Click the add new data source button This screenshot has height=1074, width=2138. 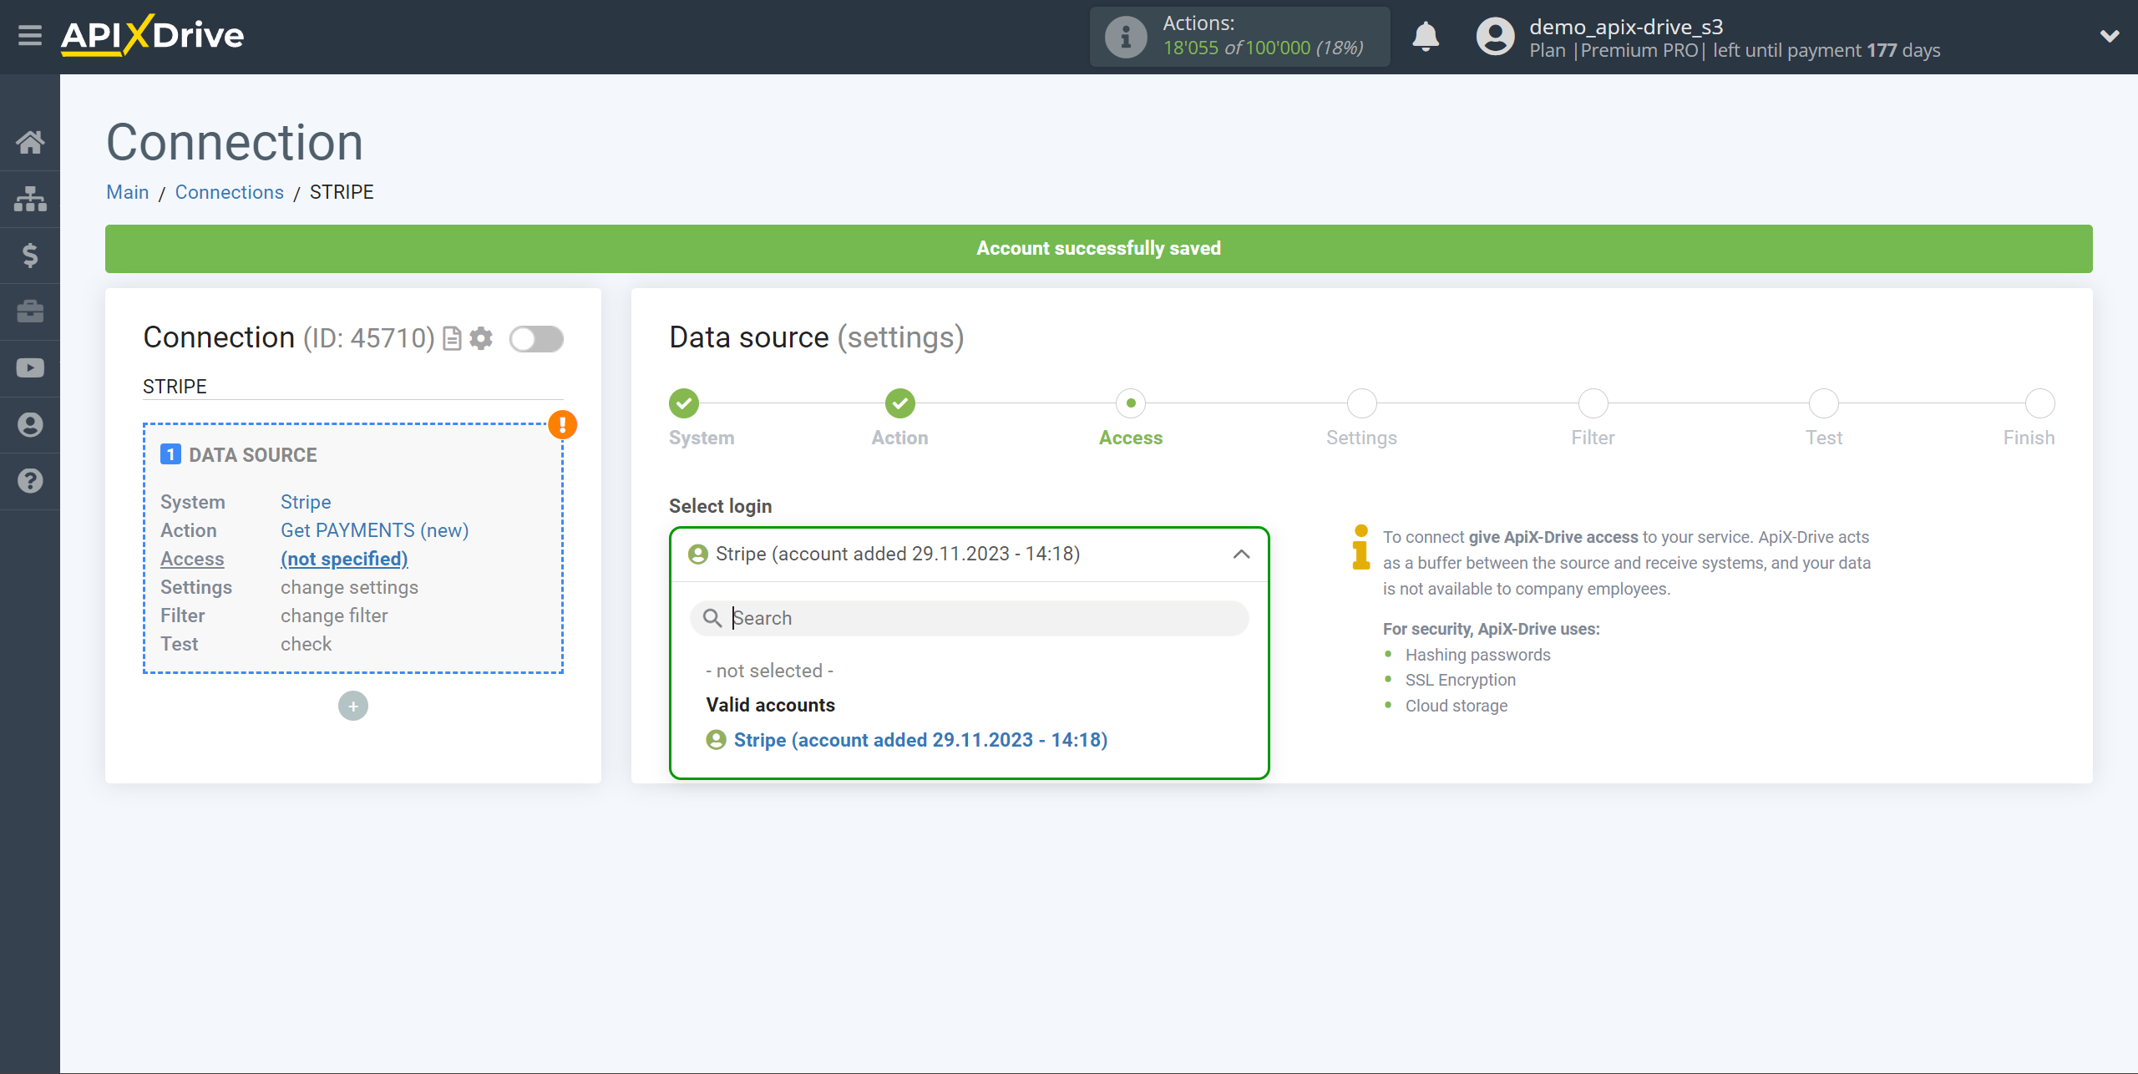coord(353,706)
